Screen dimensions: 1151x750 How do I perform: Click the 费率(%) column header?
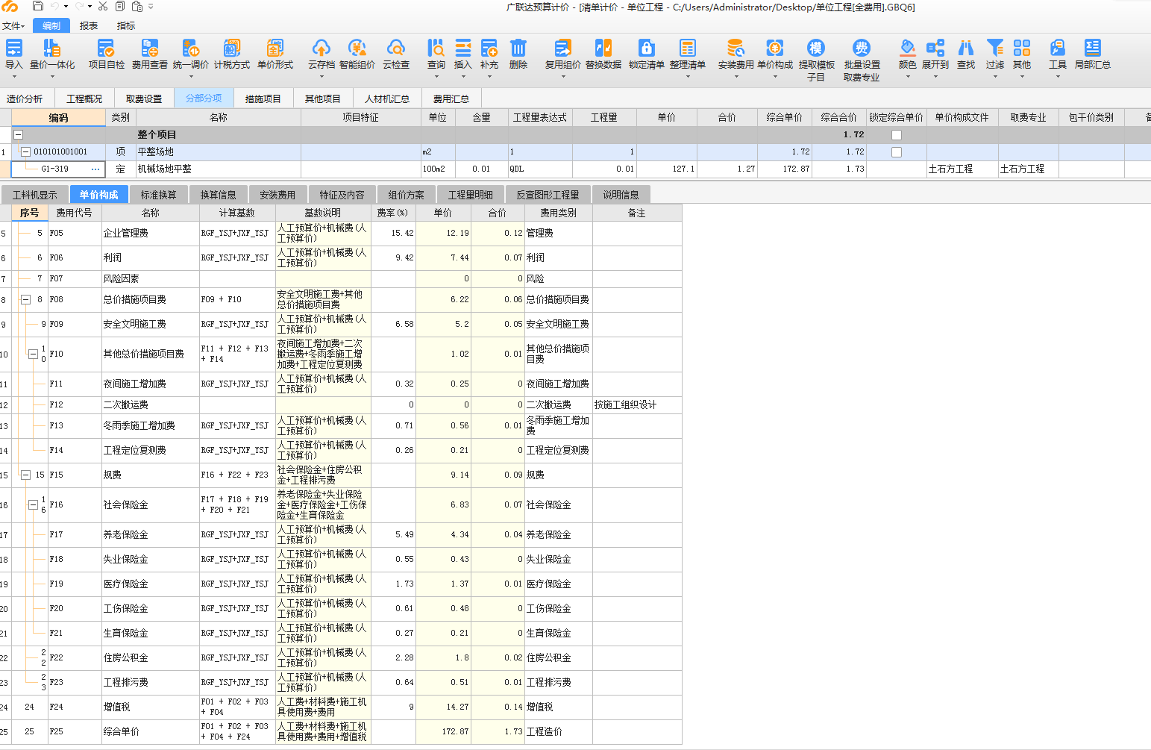point(393,213)
